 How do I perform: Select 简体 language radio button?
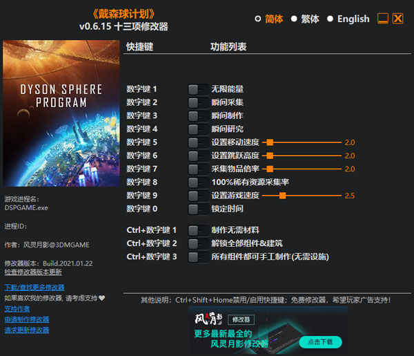[x=258, y=19]
